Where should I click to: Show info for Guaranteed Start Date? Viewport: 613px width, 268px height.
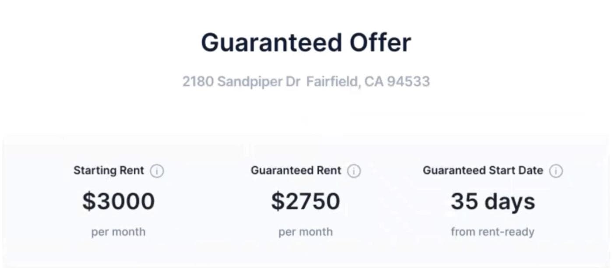click(x=556, y=171)
